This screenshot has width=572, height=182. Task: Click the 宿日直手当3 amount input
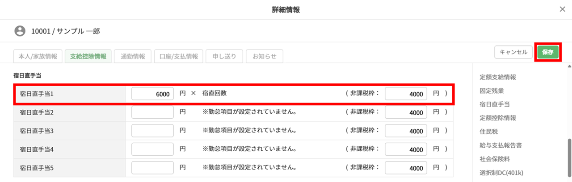tap(152, 131)
